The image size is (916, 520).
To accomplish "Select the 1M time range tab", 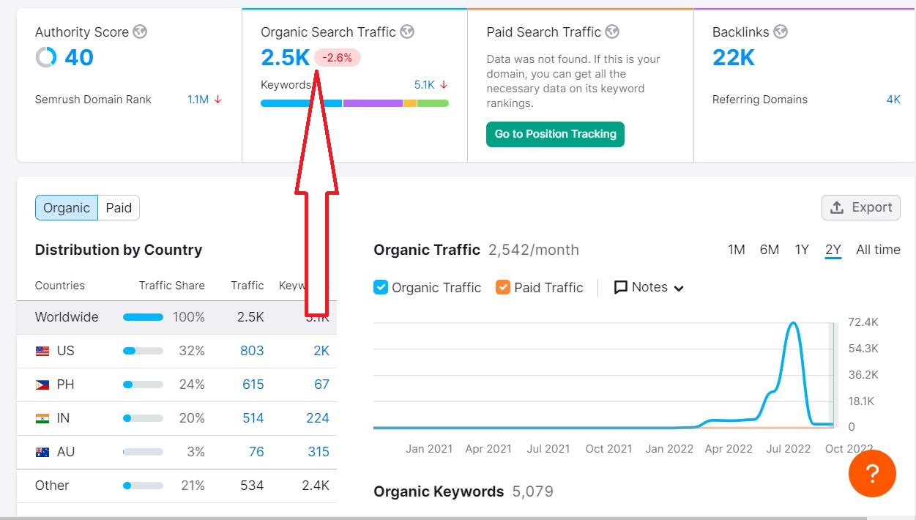I will coord(736,250).
